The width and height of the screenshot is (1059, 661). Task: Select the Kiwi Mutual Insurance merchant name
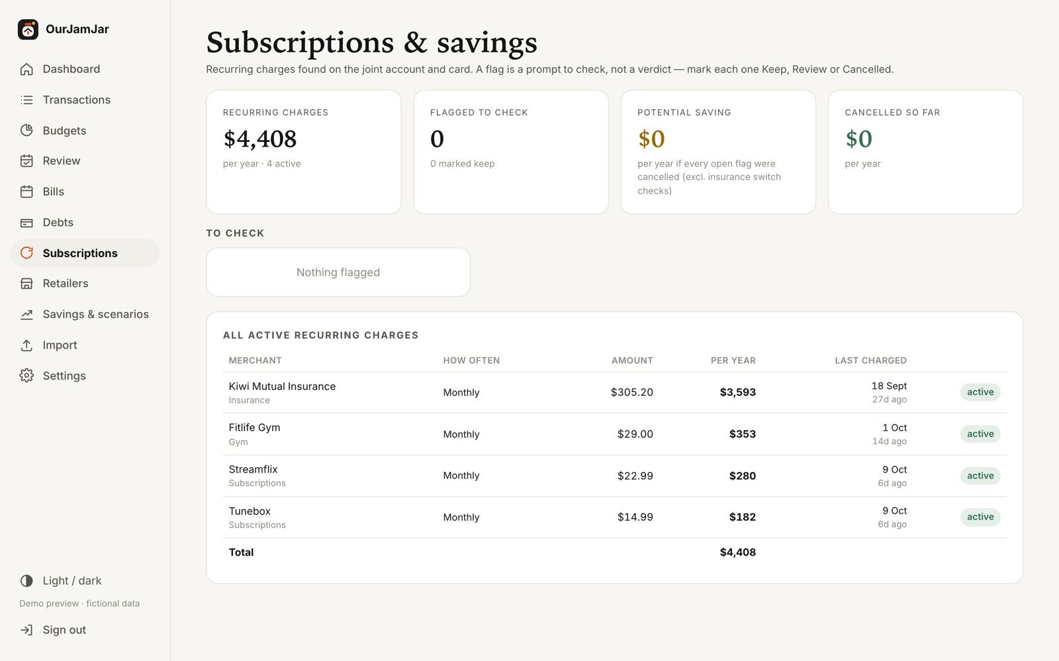pos(282,386)
